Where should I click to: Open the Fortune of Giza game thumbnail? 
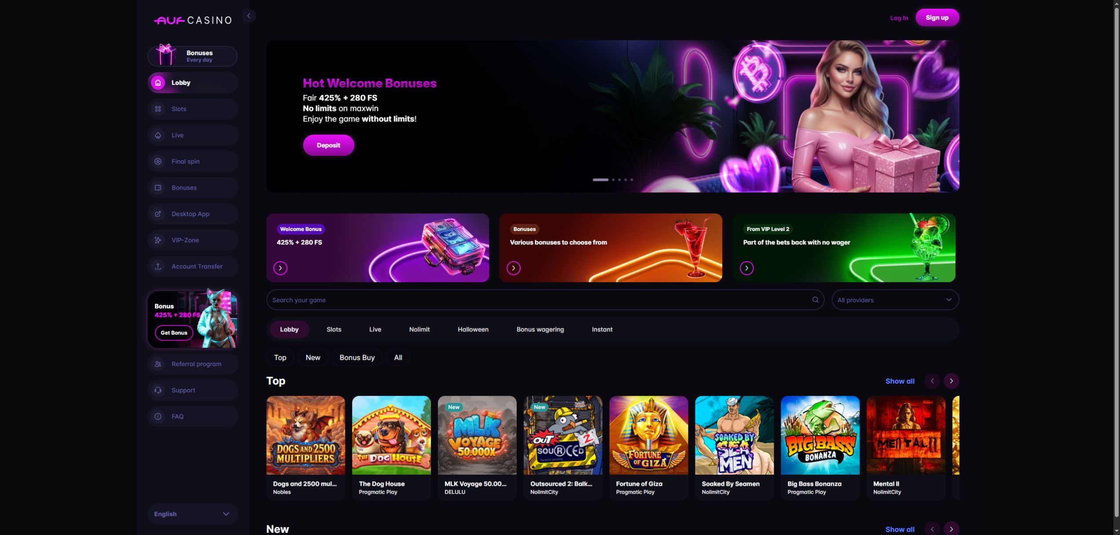pyautogui.click(x=649, y=435)
